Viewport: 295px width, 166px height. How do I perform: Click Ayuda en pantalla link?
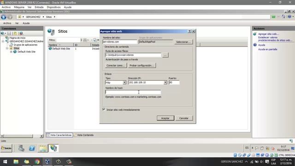267,49
